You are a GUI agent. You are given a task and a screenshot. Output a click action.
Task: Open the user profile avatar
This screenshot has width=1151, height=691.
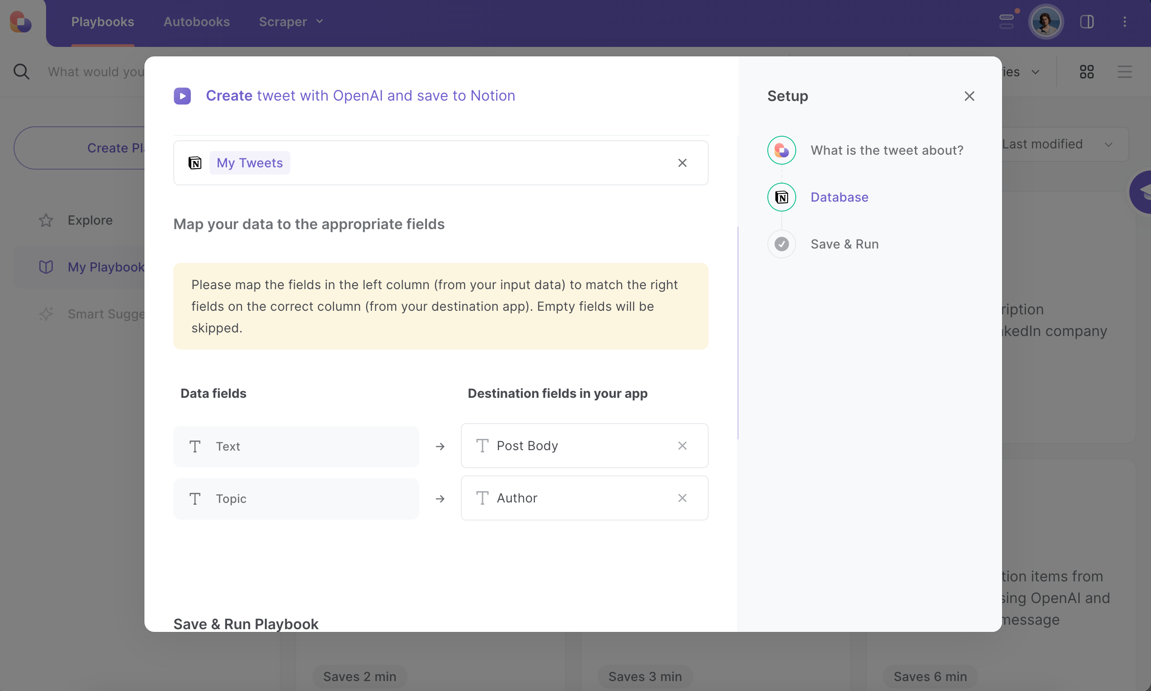1046,22
